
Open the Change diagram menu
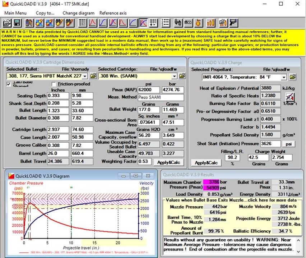click(x=78, y=13)
